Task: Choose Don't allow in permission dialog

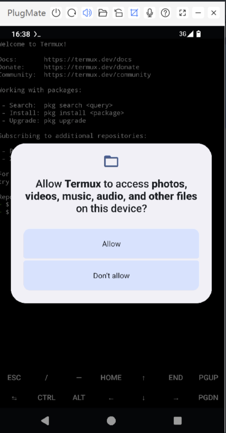Action: pyautogui.click(x=111, y=276)
